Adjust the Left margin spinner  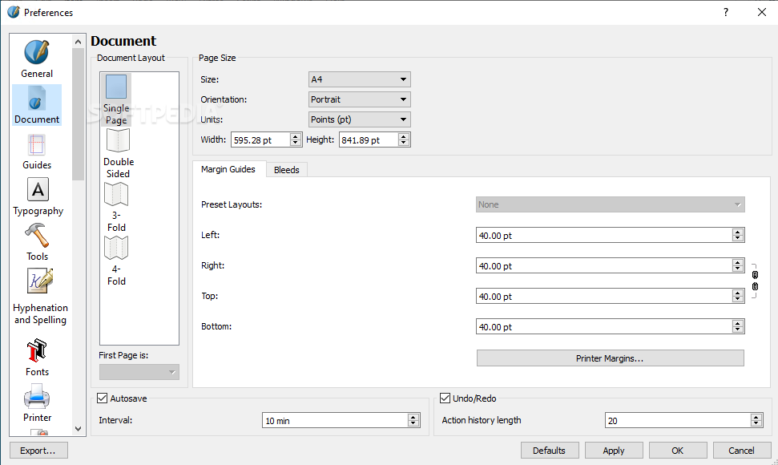[738, 235]
